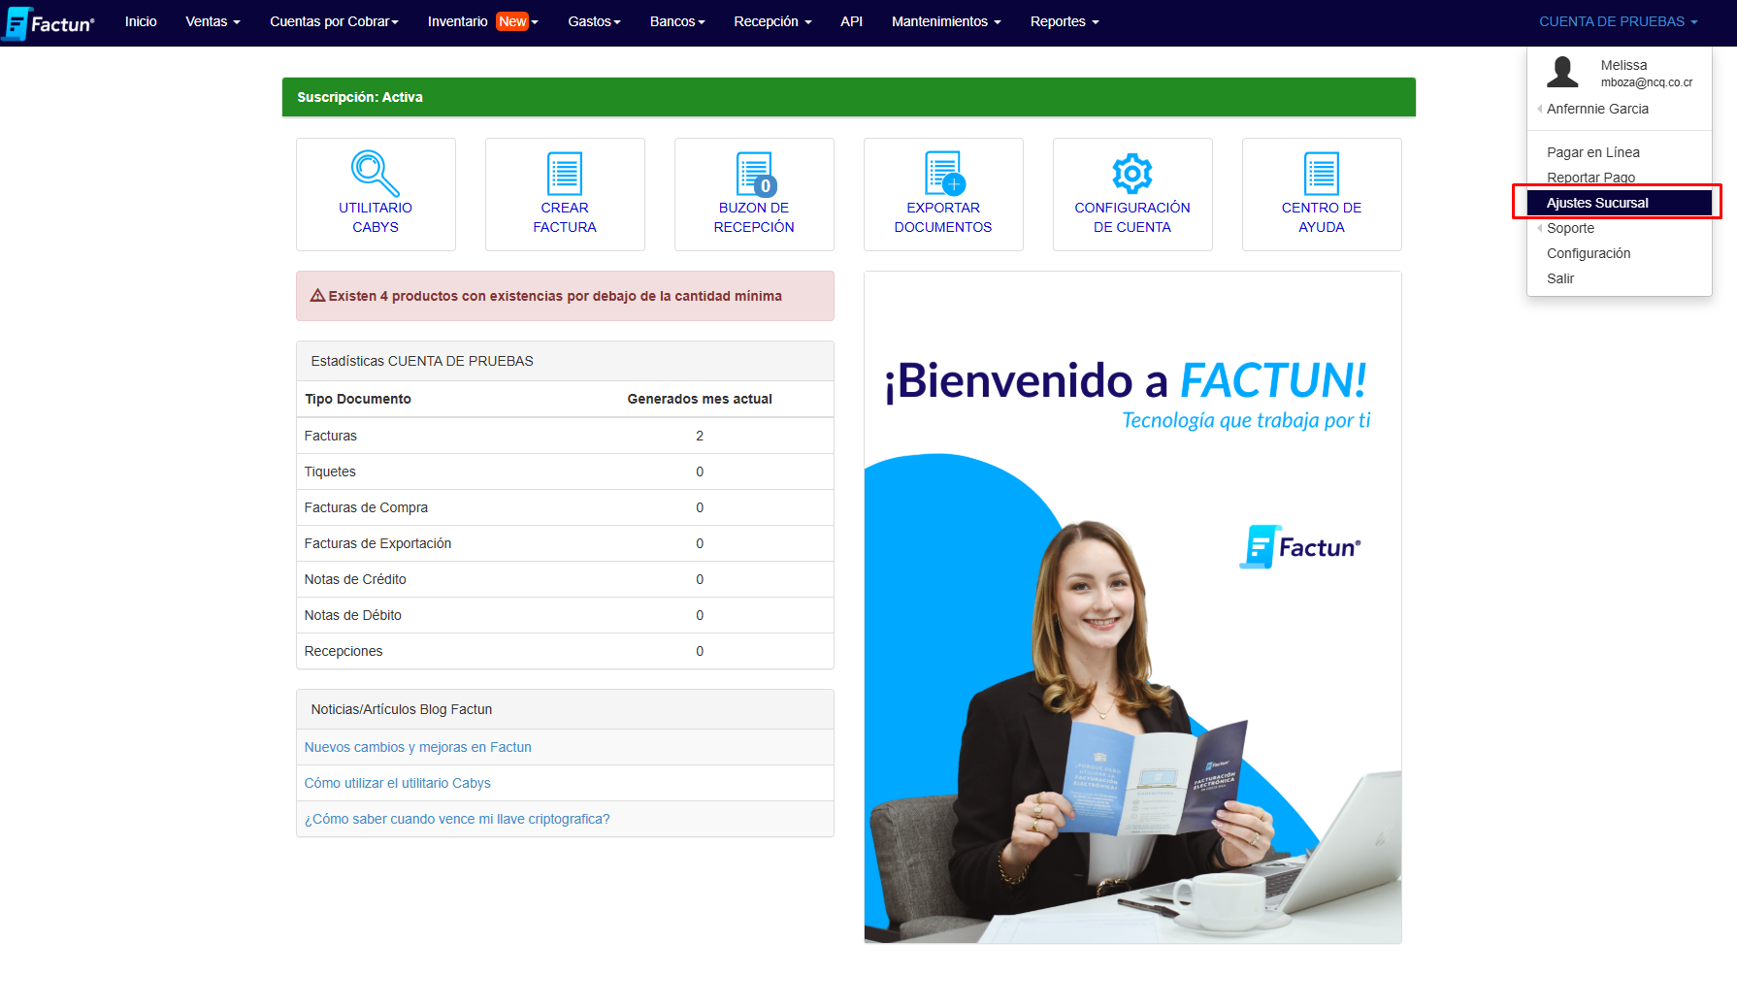The image size is (1737, 1008).
Task: Click the Centro de Ayuda icon
Action: (x=1322, y=174)
